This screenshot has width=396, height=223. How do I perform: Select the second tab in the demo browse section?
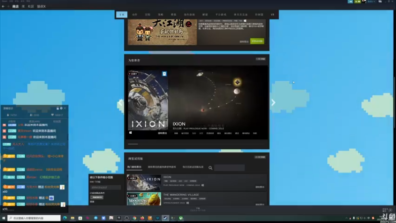tap(162, 167)
